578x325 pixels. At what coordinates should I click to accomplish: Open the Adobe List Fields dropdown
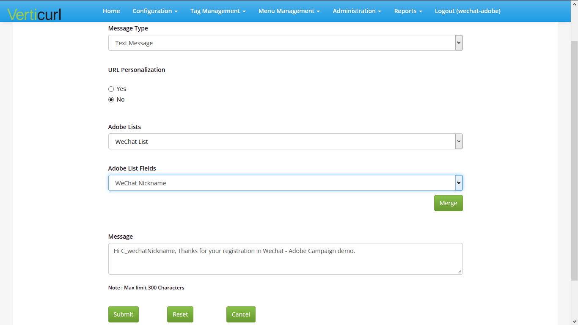(286, 182)
